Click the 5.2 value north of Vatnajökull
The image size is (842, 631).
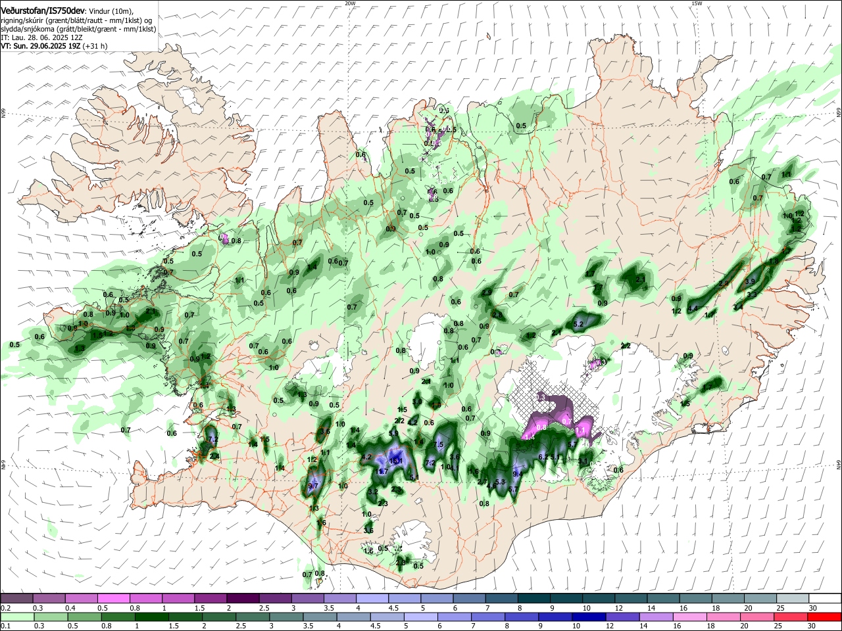(579, 324)
